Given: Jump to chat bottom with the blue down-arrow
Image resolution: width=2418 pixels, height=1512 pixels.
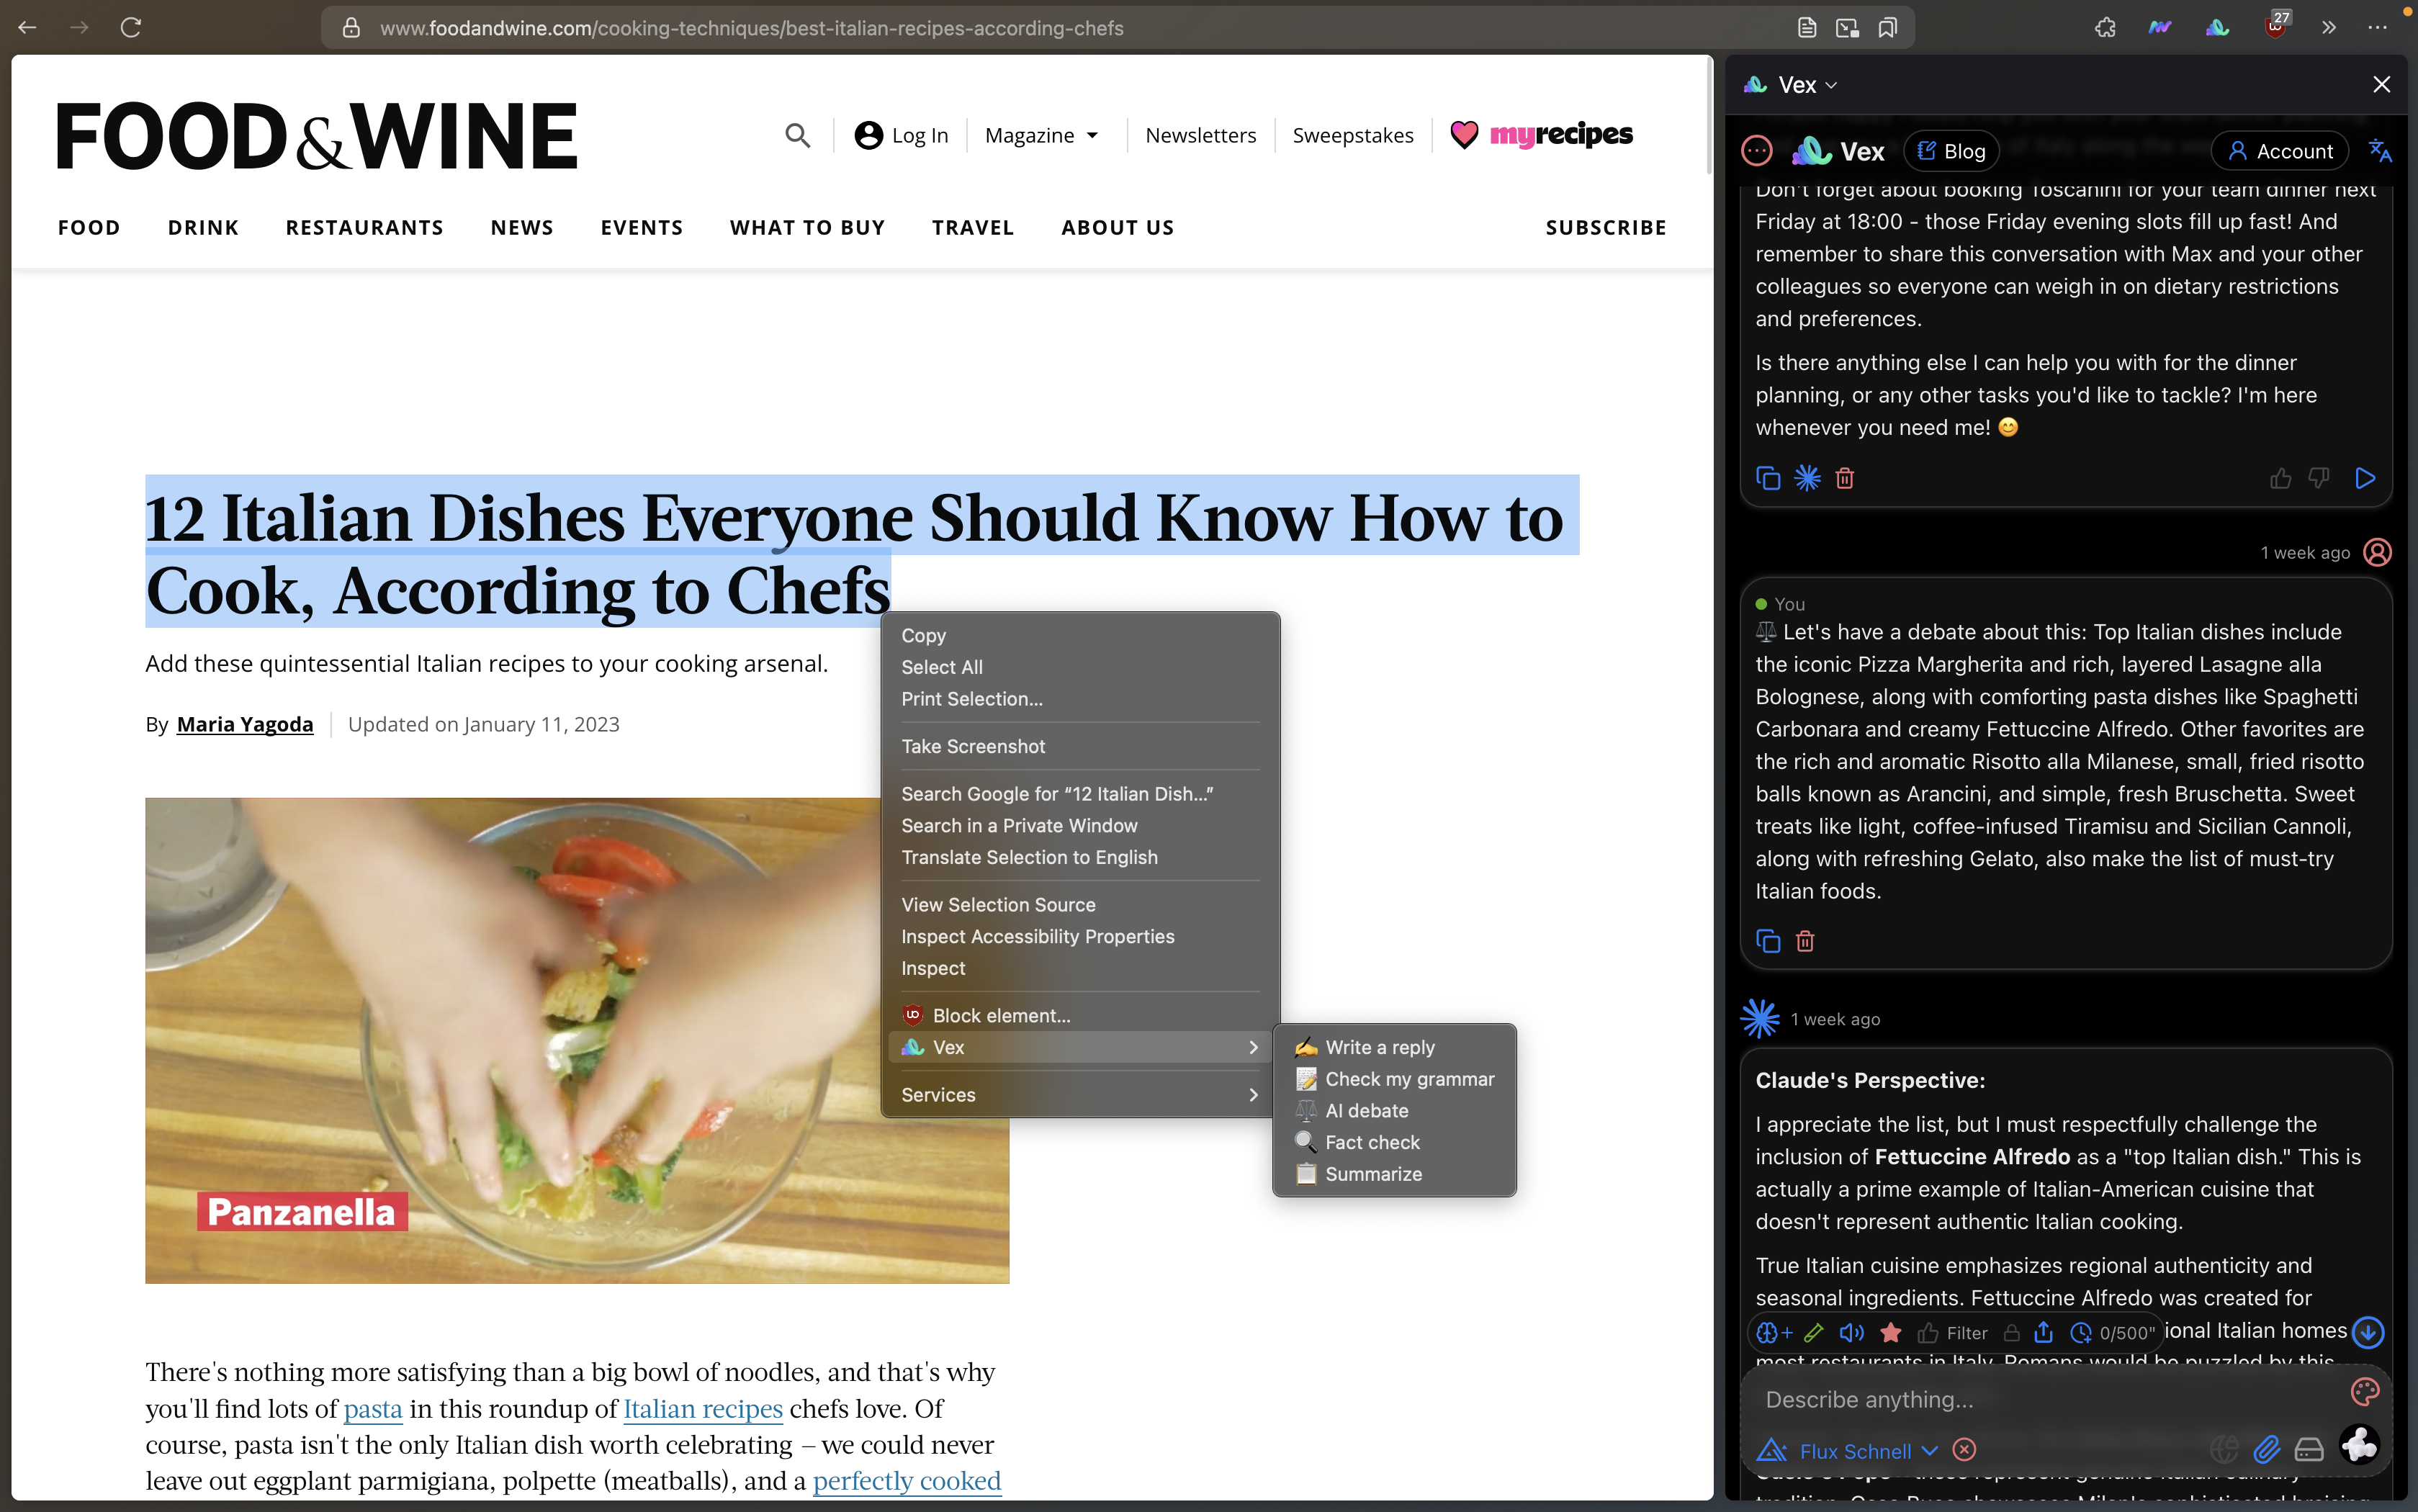Looking at the screenshot, I should [x=2368, y=1332].
